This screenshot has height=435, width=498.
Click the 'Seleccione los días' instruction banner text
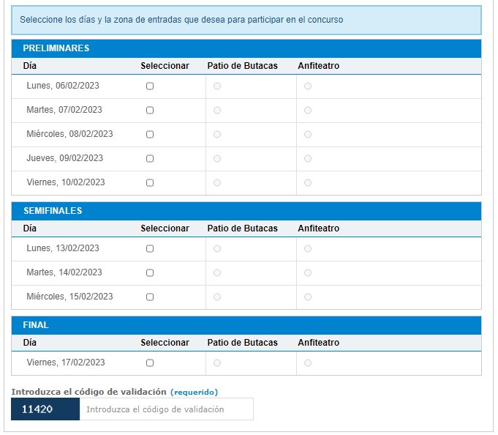pos(181,20)
